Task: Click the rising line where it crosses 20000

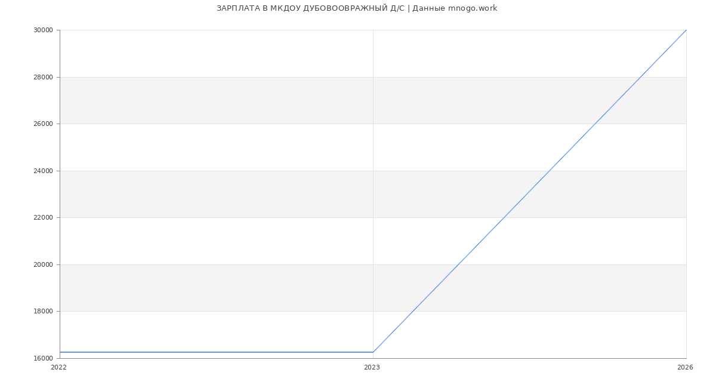Action: click(458, 264)
